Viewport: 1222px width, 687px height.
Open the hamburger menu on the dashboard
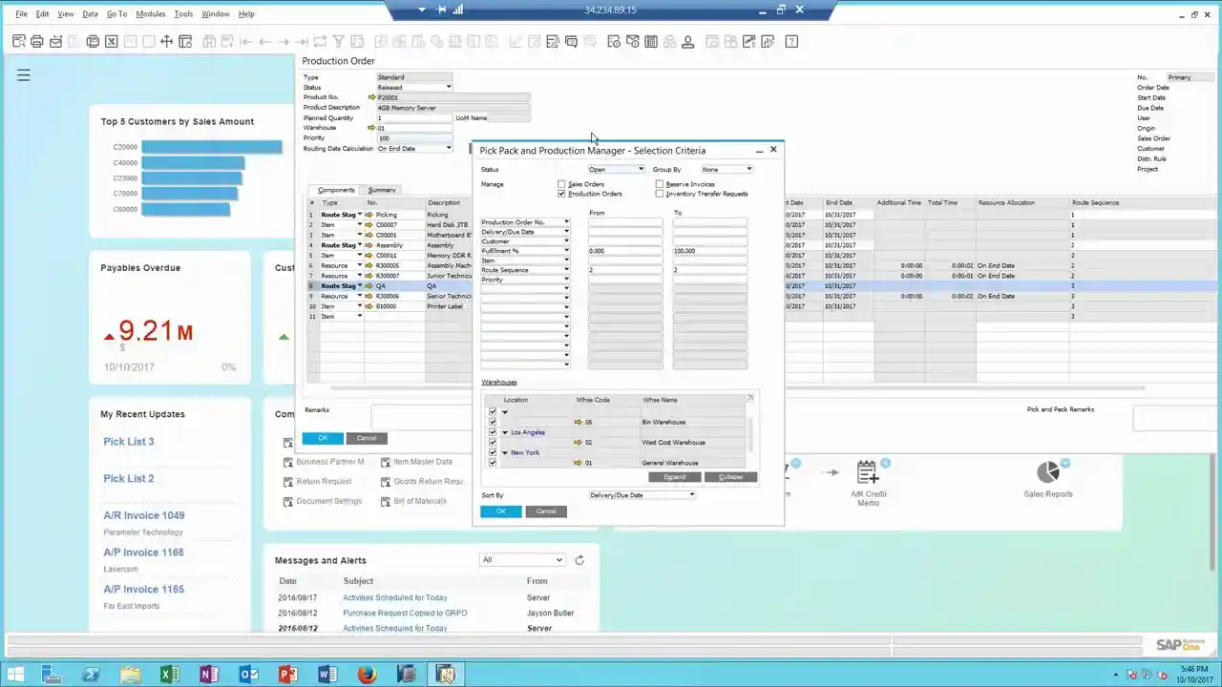pos(24,74)
